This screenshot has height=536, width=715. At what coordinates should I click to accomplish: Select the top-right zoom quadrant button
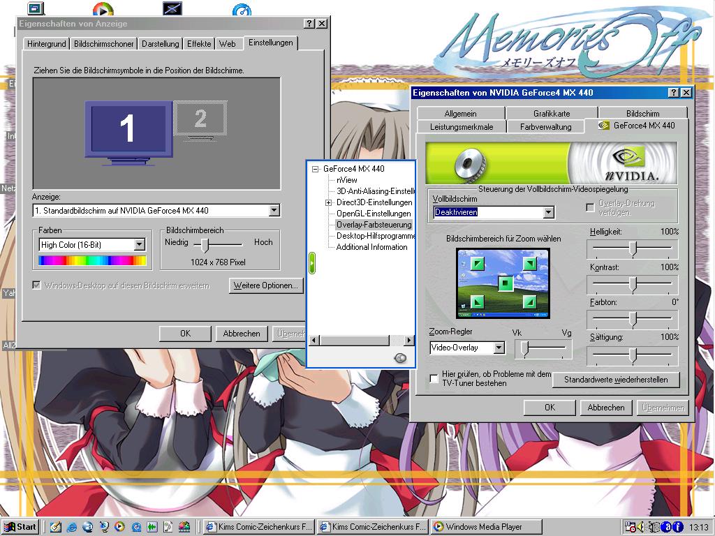[x=530, y=264]
